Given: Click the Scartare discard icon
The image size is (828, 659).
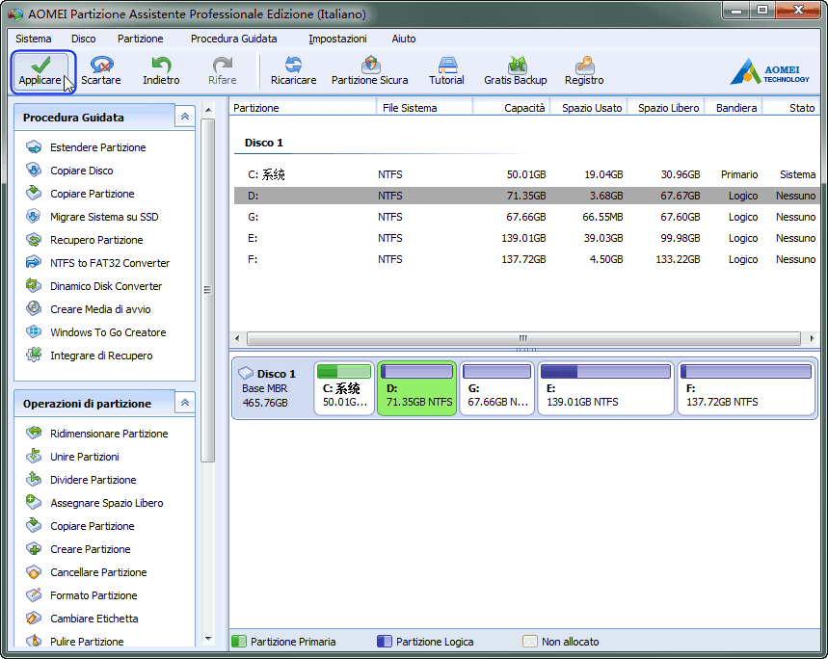Looking at the screenshot, I should [101, 65].
